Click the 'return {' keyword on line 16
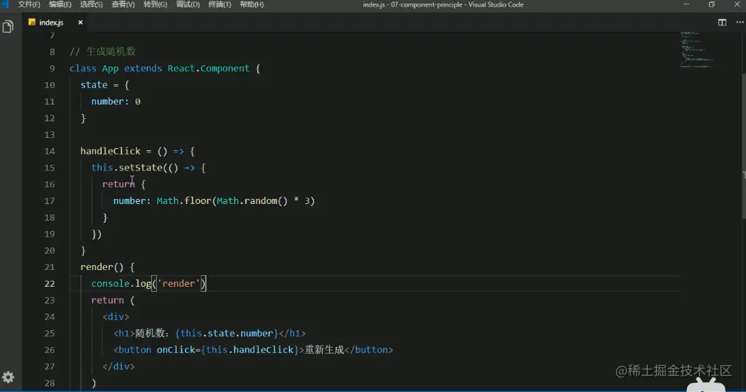 (x=123, y=184)
